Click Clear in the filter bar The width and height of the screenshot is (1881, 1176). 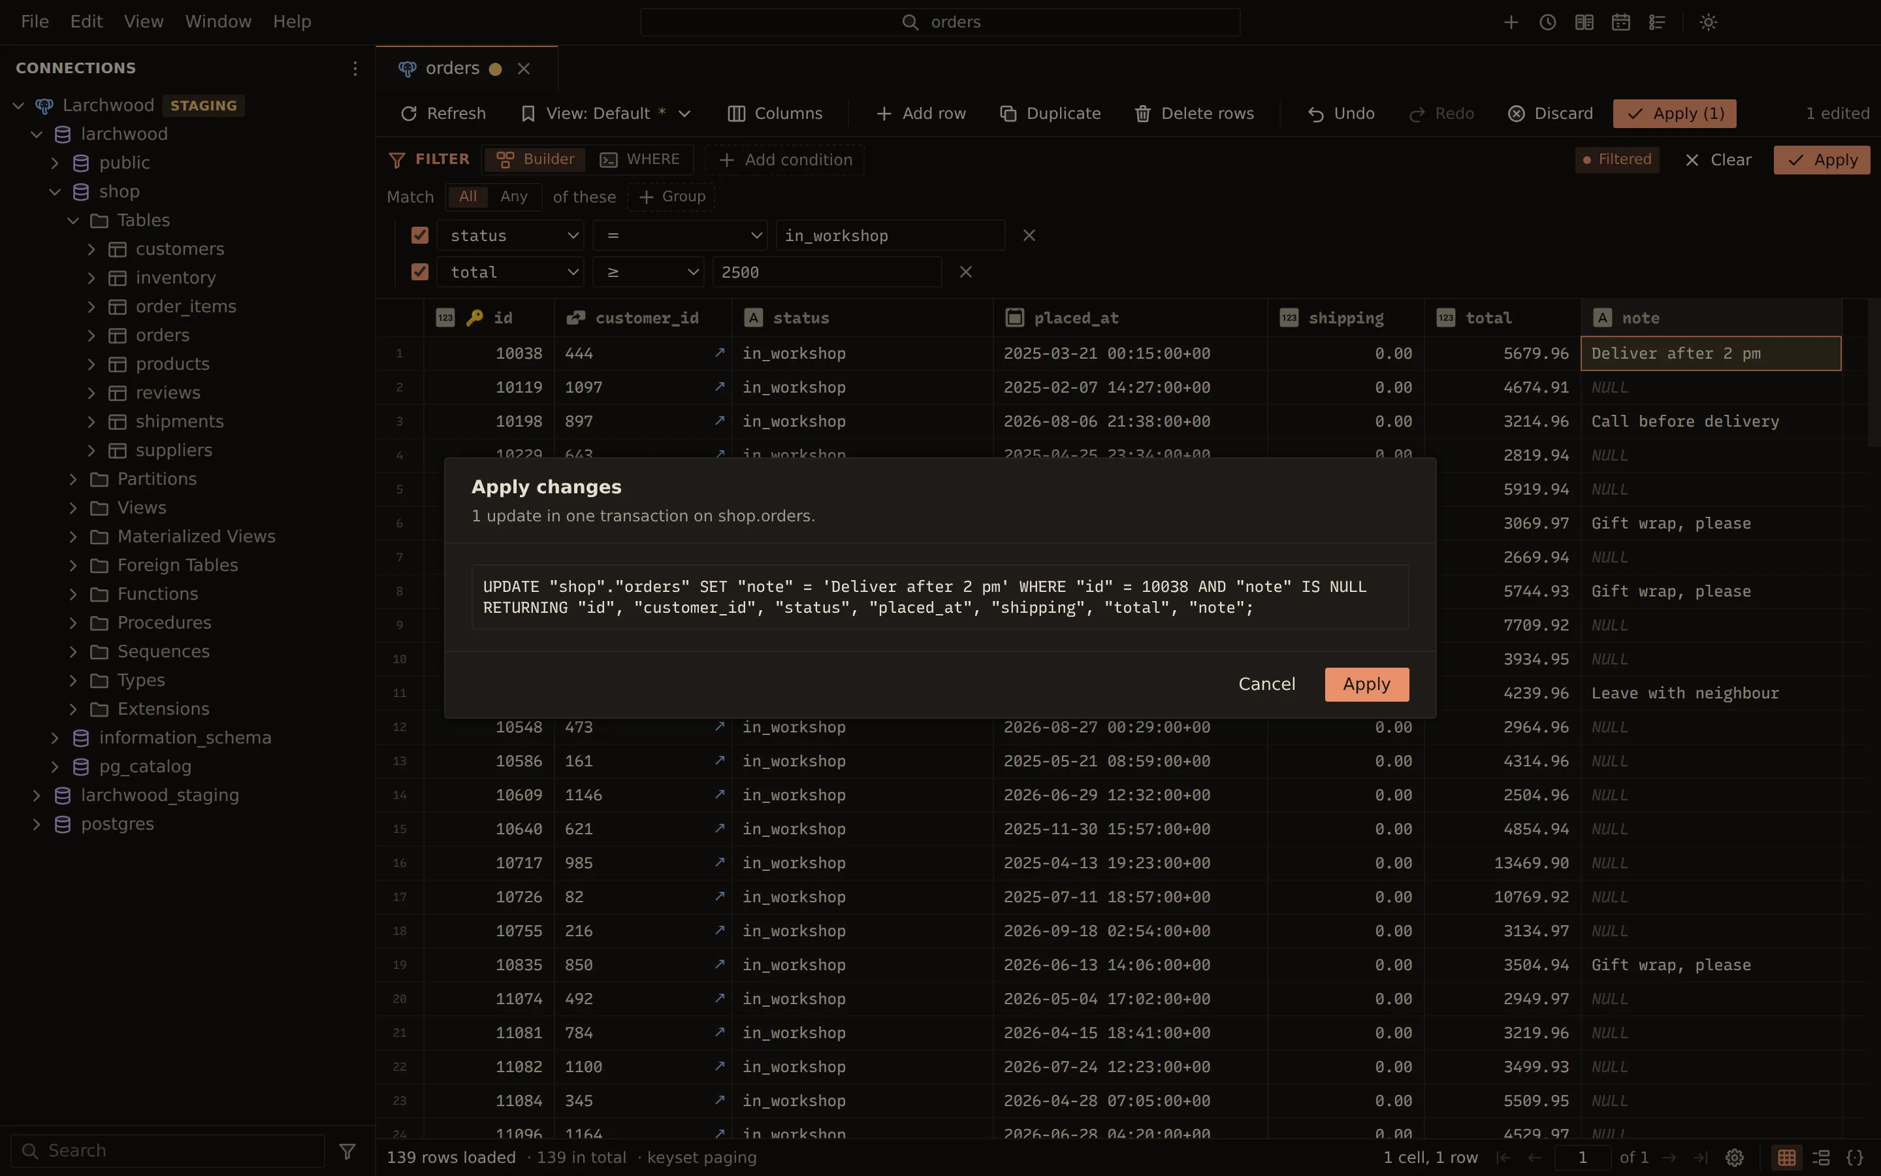(1718, 159)
